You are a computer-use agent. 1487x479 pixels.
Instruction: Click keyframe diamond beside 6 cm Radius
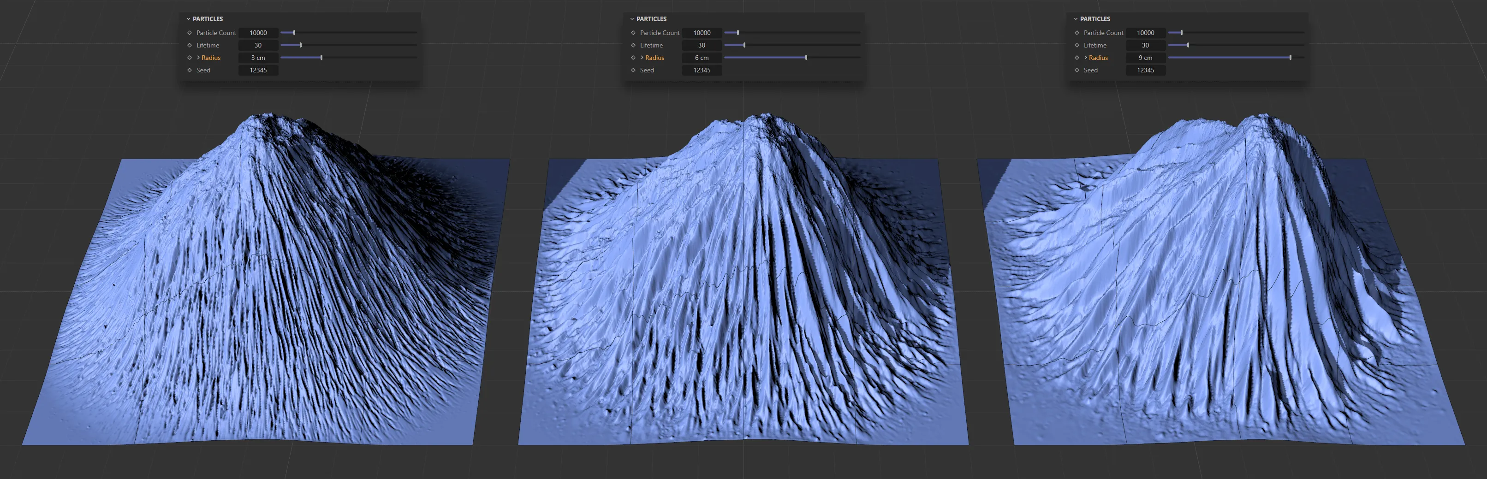point(633,58)
